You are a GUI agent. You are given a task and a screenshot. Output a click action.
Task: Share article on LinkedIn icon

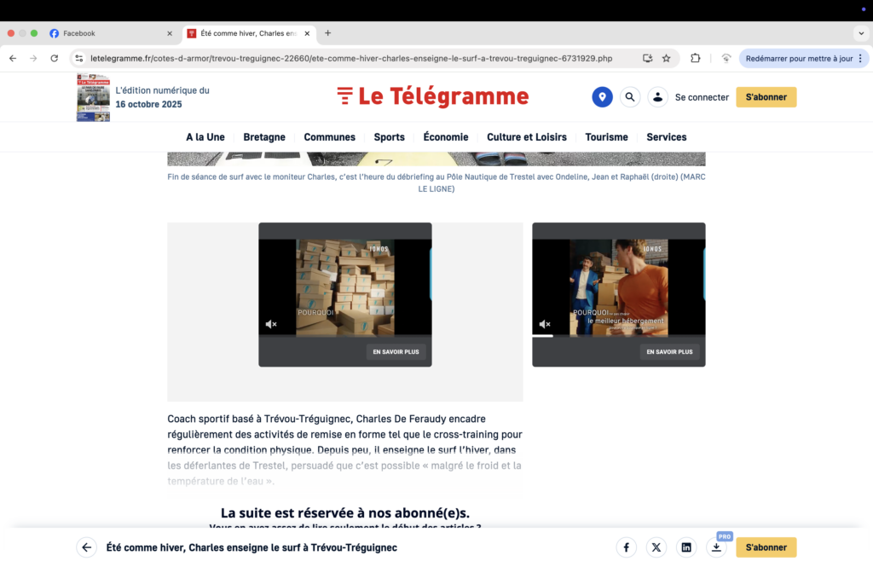[x=686, y=547]
